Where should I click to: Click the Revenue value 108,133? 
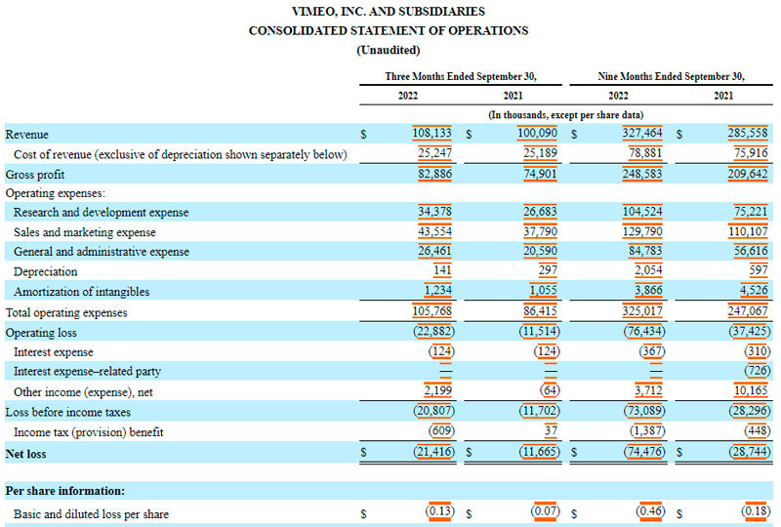432,133
